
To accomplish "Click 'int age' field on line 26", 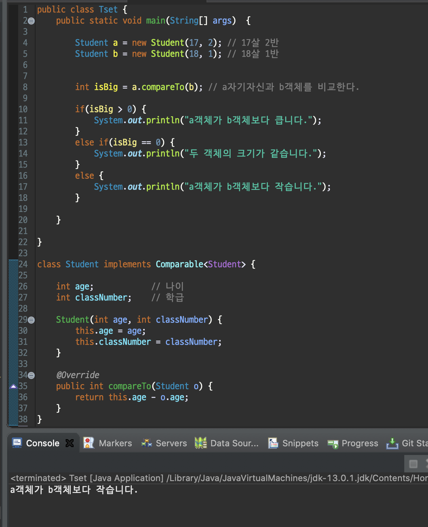I will tap(75, 286).
